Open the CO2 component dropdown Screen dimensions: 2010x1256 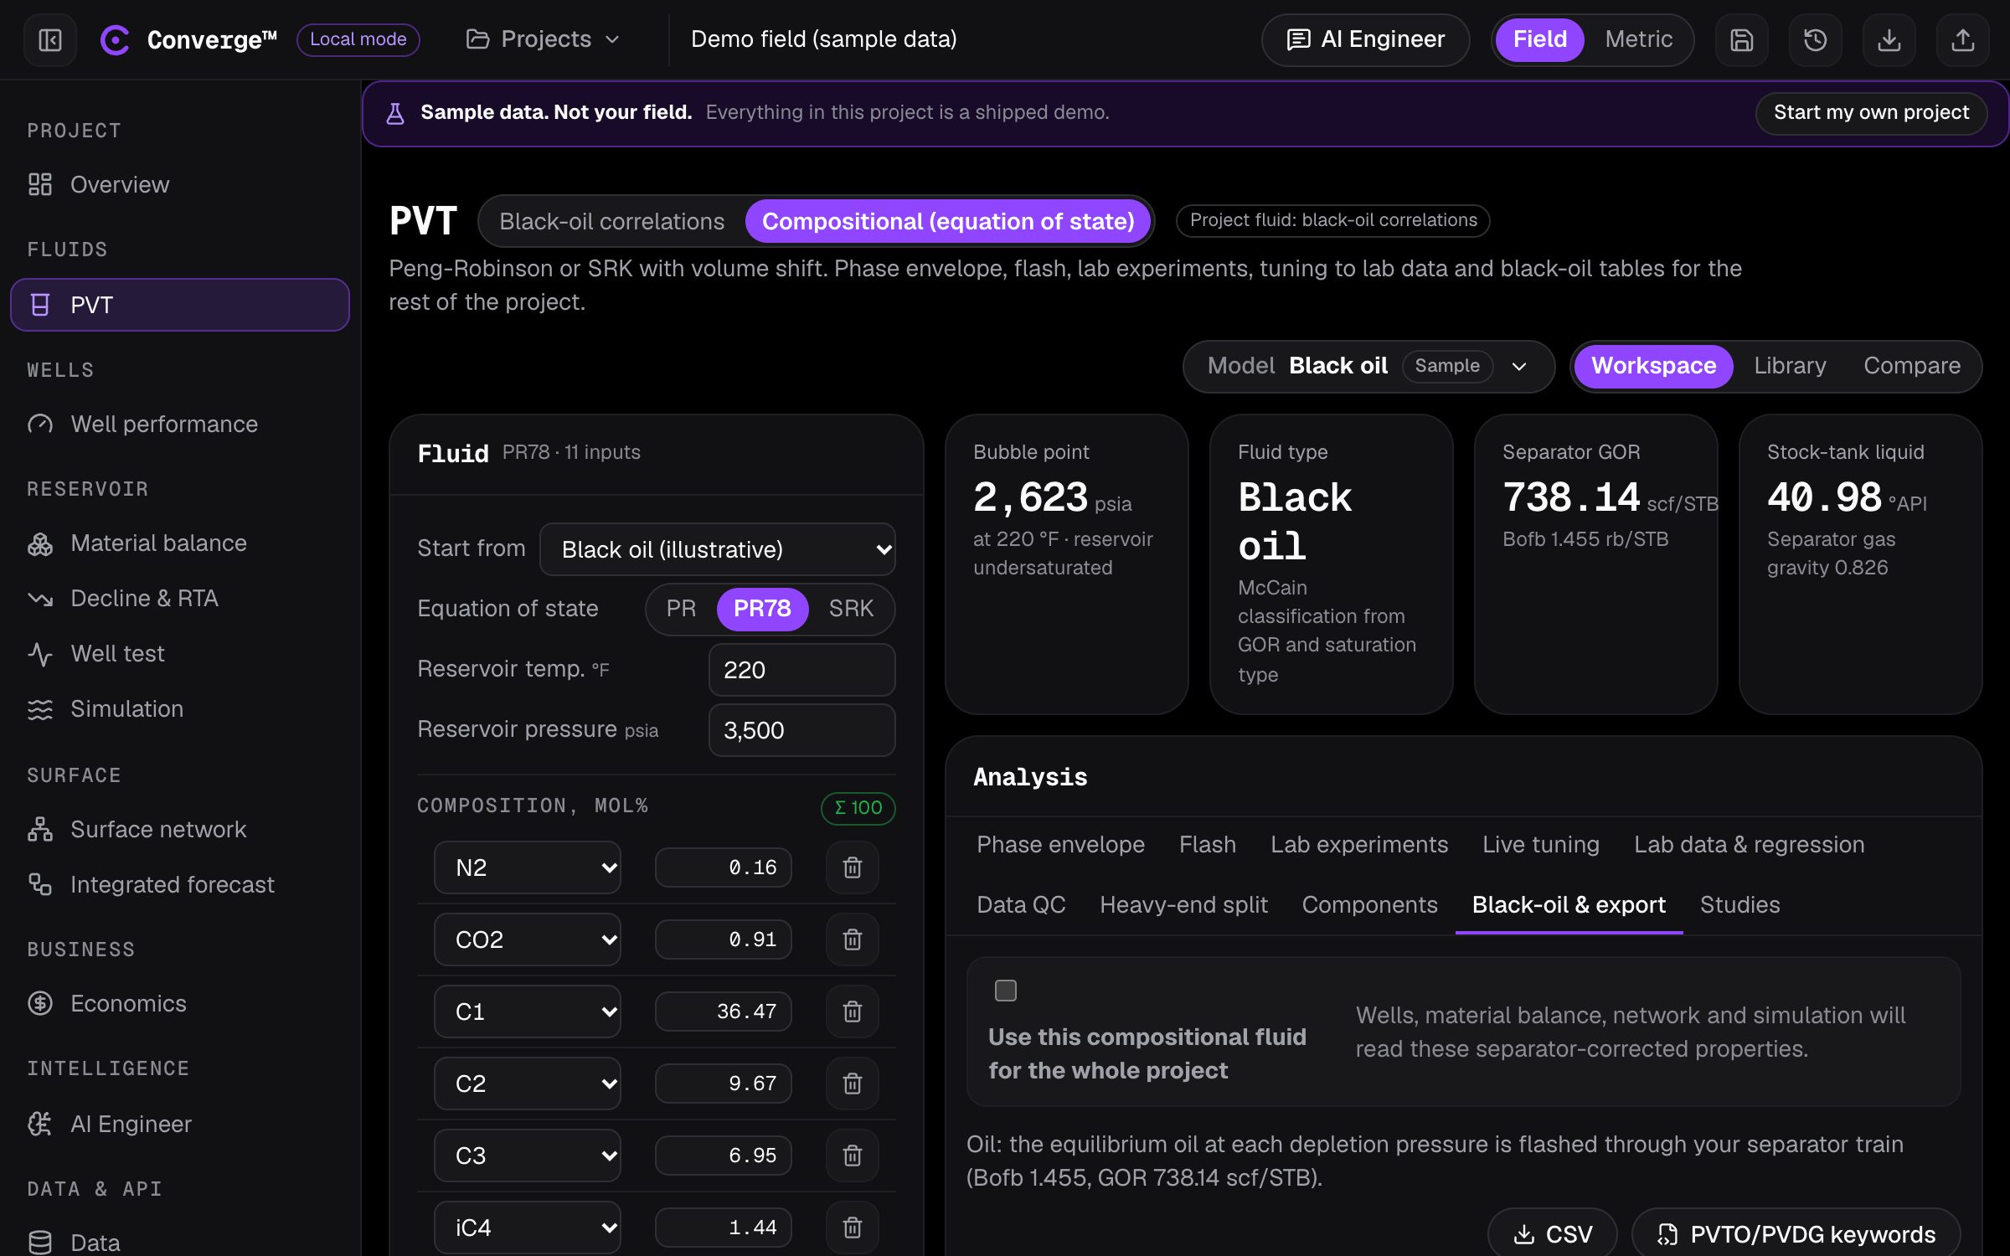pyautogui.click(x=528, y=939)
